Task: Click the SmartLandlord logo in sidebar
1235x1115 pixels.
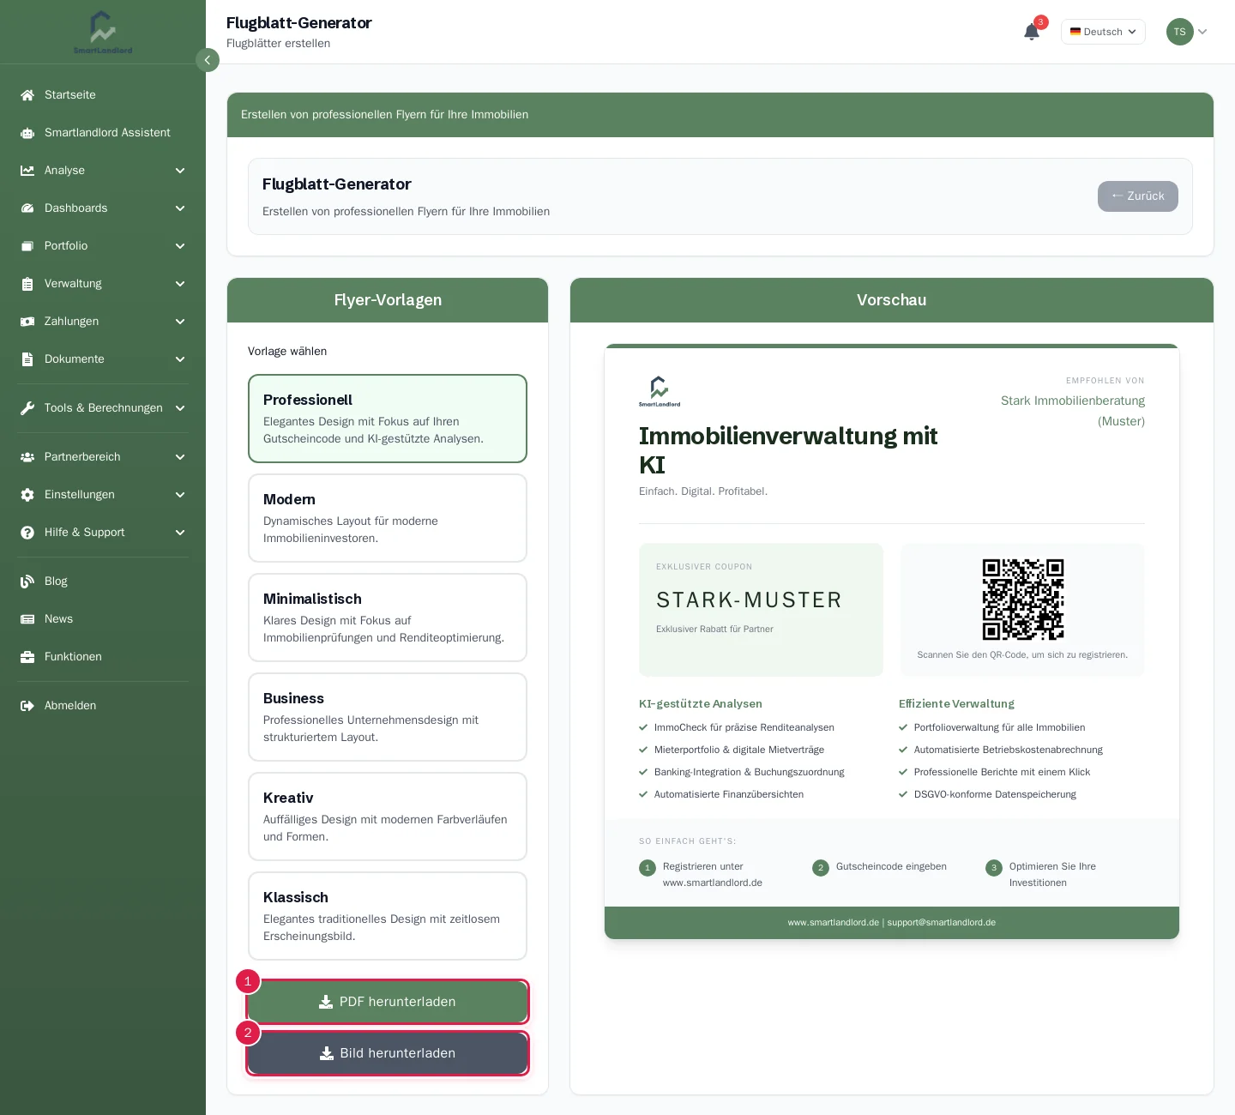Action: point(103,33)
